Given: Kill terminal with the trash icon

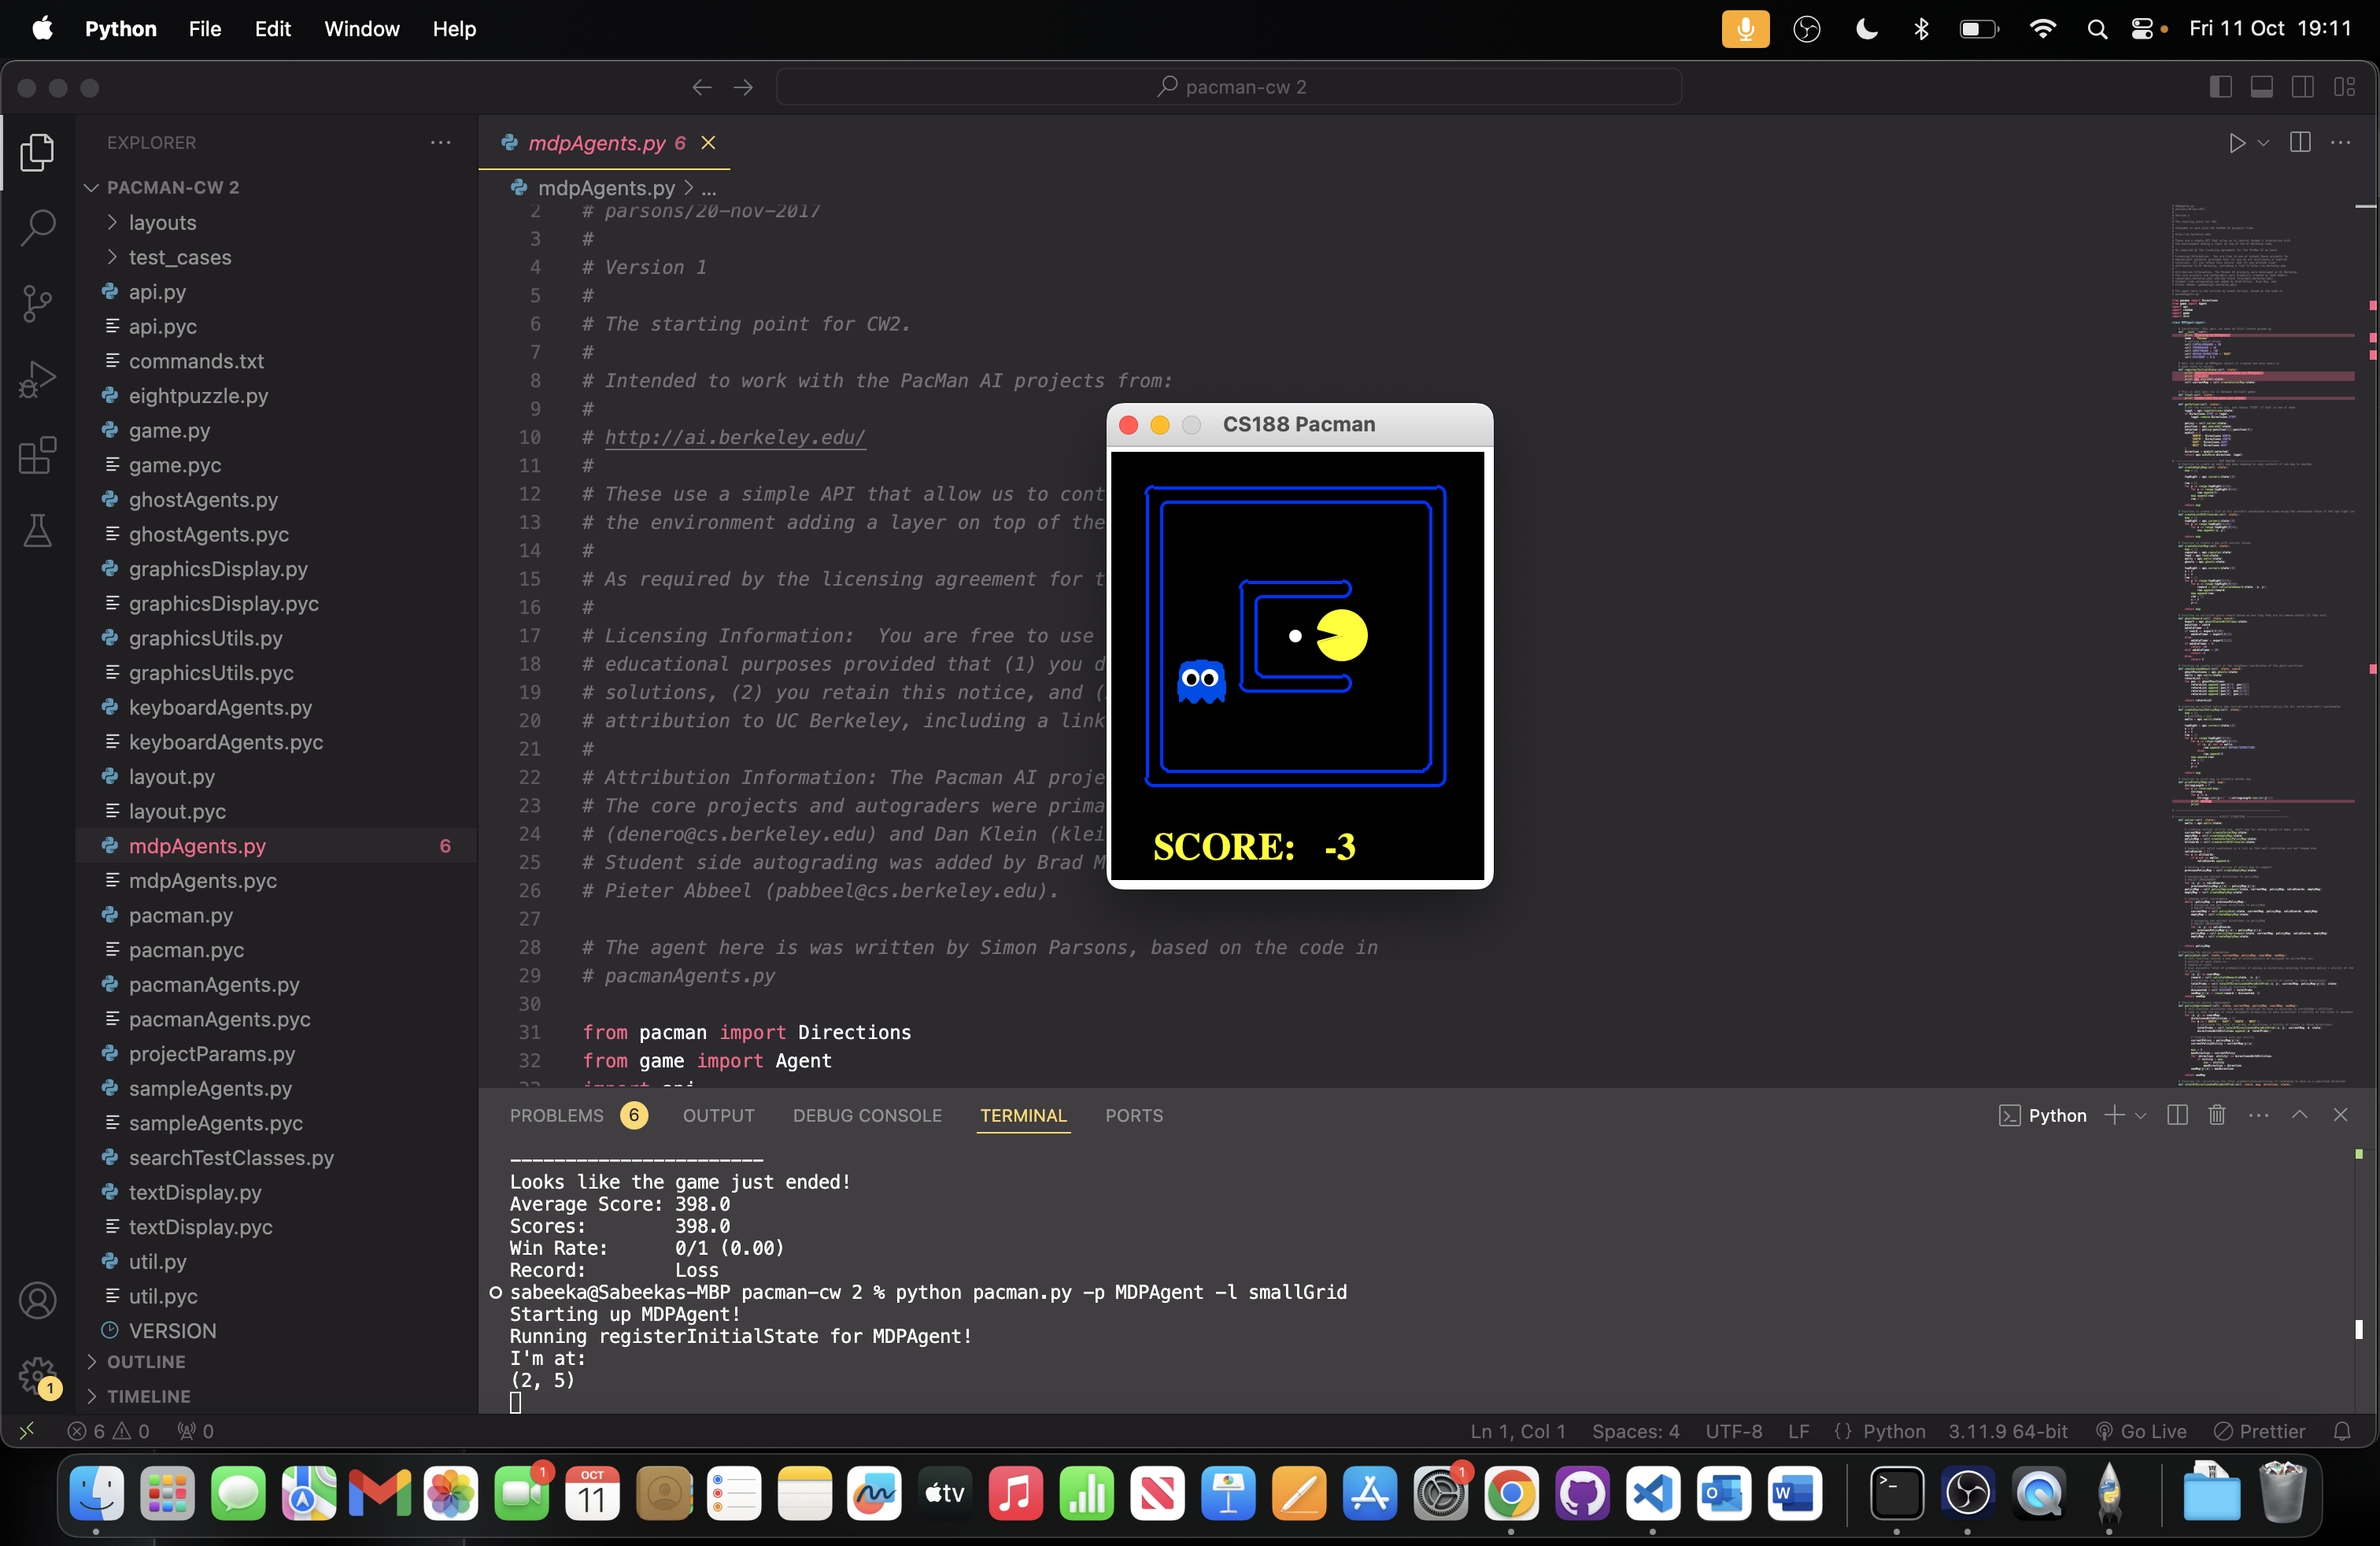Looking at the screenshot, I should point(2216,1115).
